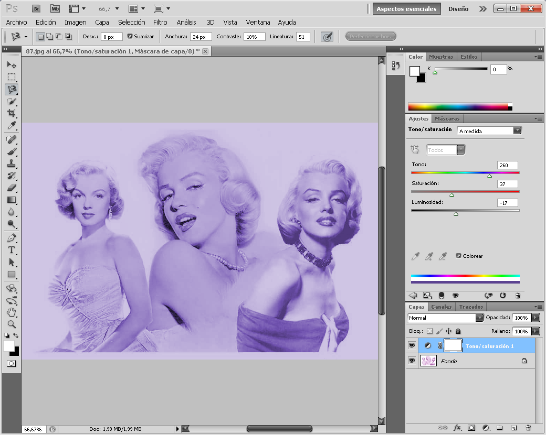
Task: Click the Tono slider handle
Action: (490, 176)
